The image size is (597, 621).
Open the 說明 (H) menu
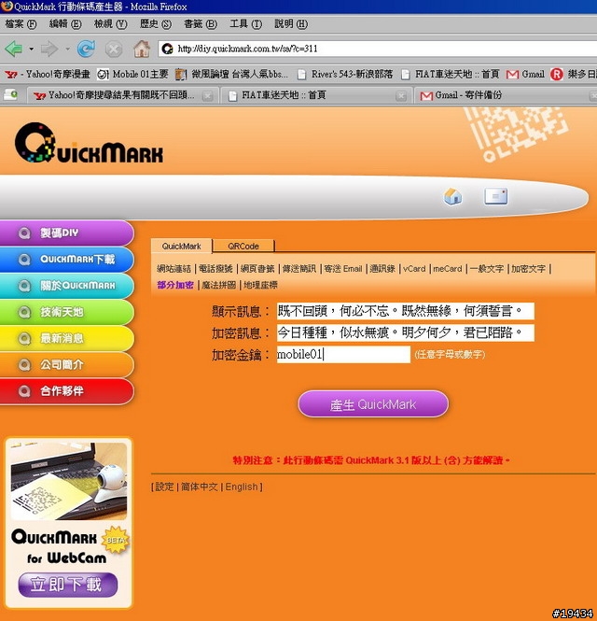[291, 24]
